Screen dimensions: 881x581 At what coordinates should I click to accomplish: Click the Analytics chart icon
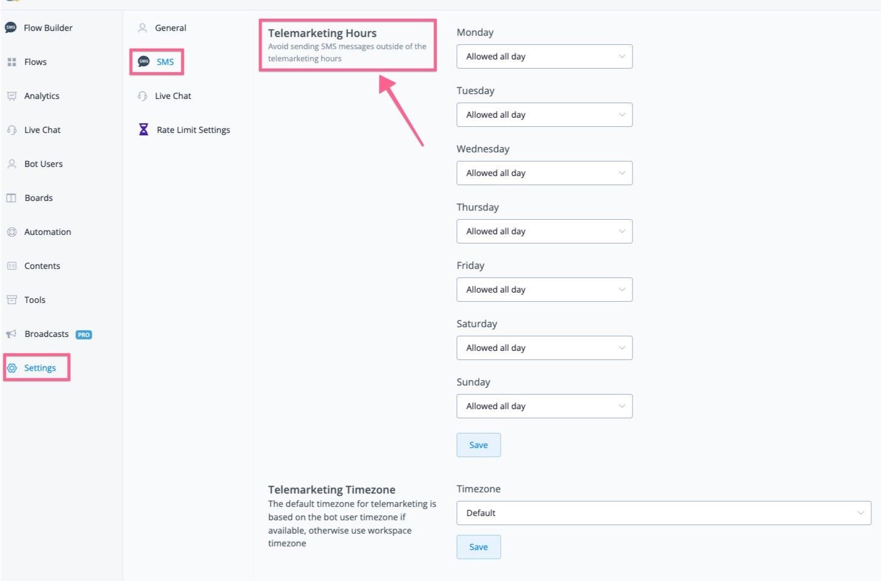12,96
